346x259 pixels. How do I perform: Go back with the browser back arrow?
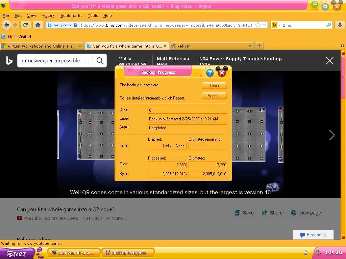coord(7,25)
